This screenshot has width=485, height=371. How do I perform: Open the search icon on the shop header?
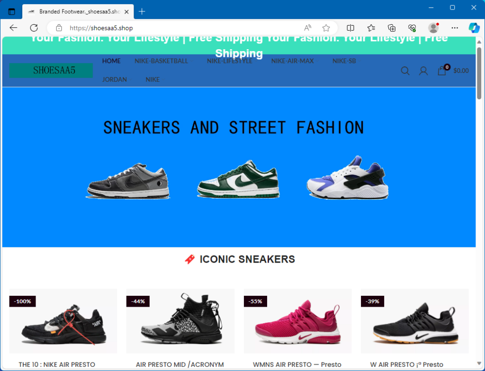pyautogui.click(x=405, y=71)
